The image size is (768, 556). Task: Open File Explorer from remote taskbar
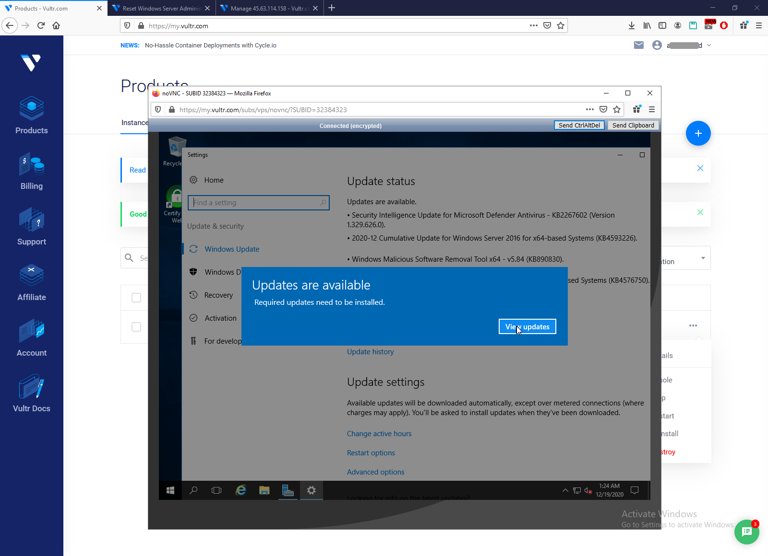click(264, 490)
